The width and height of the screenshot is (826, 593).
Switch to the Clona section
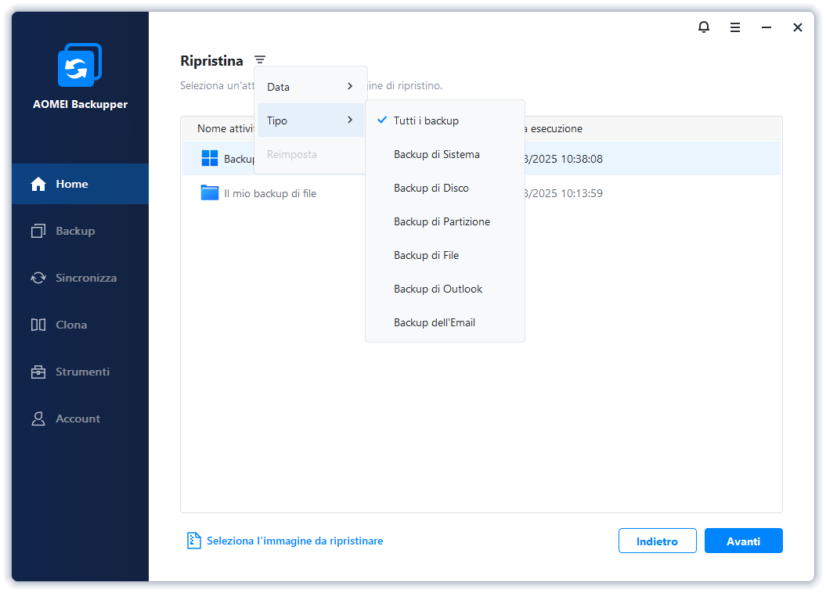point(80,325)
